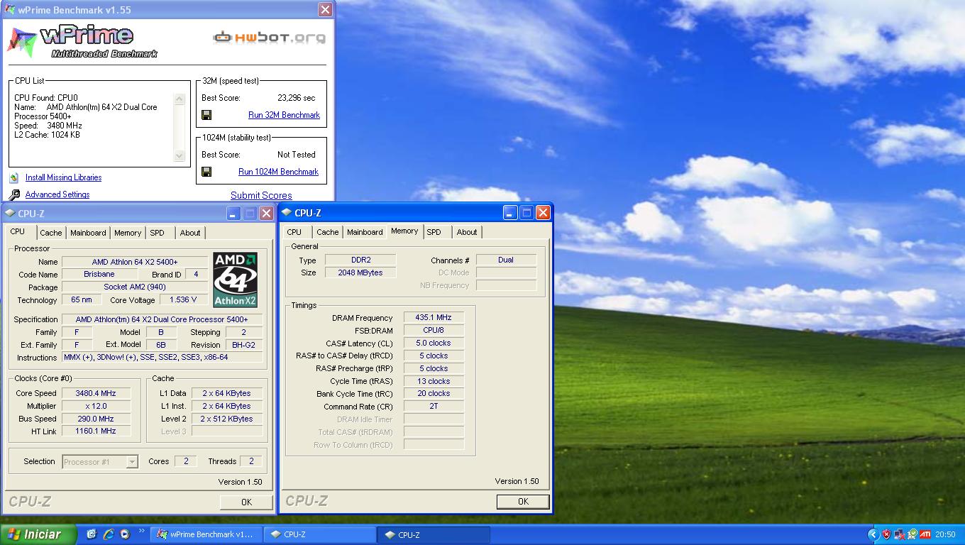Click CPU List scrollbar up arrow
Image resolution: width=965 pixels, height=545 pixels.
click(180, 99)
